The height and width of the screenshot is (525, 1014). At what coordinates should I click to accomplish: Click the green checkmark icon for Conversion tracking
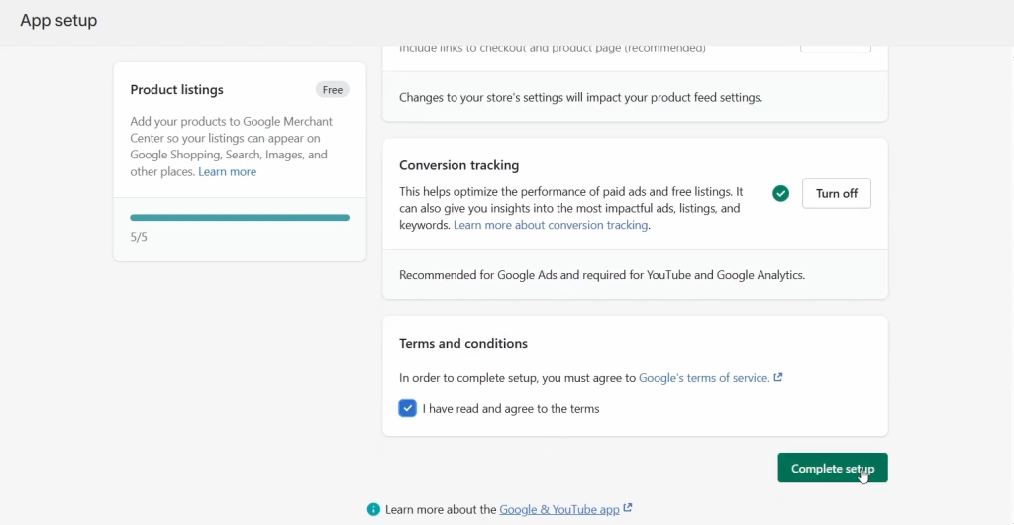tap(780, 193)
